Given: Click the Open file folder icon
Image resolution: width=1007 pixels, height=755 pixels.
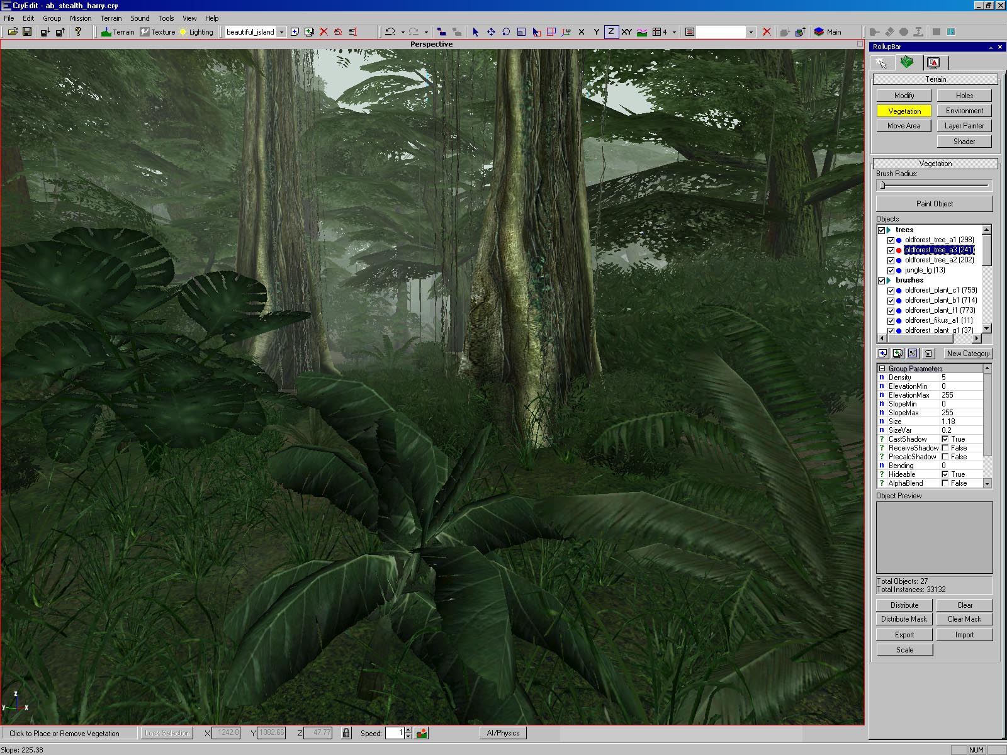Looking at the screenshot, I should [13, 32].
